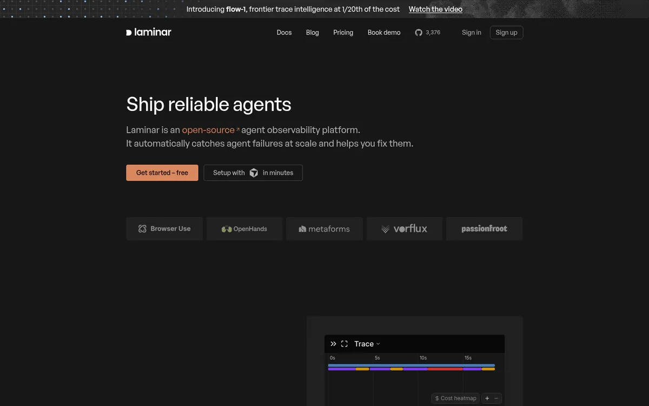This screenshot has height=406, width=649.
Task: Click Watch the video link
Action: coord(435,9)
